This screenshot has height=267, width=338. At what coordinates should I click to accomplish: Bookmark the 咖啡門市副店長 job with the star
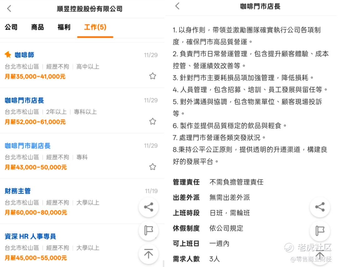click(x=153, y=167)
